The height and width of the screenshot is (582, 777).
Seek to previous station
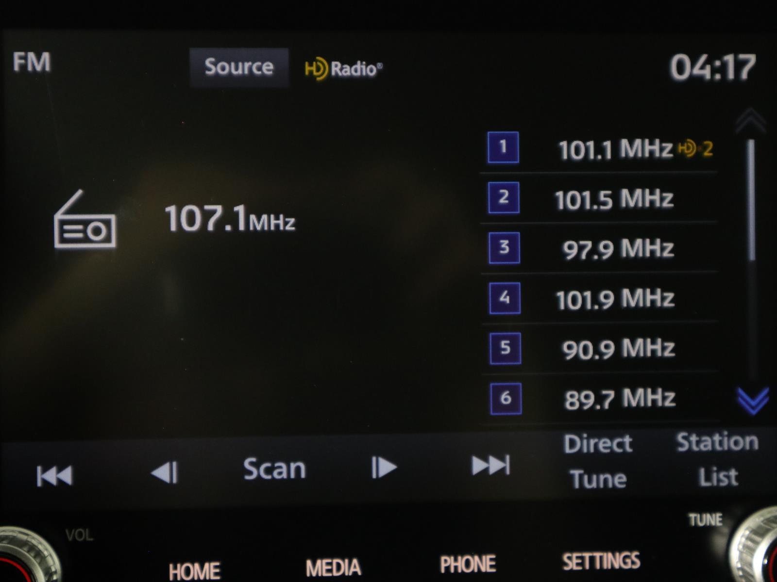(54, 475)
